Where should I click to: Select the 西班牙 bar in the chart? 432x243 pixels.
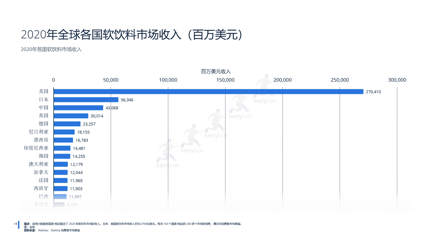point(60,188)
